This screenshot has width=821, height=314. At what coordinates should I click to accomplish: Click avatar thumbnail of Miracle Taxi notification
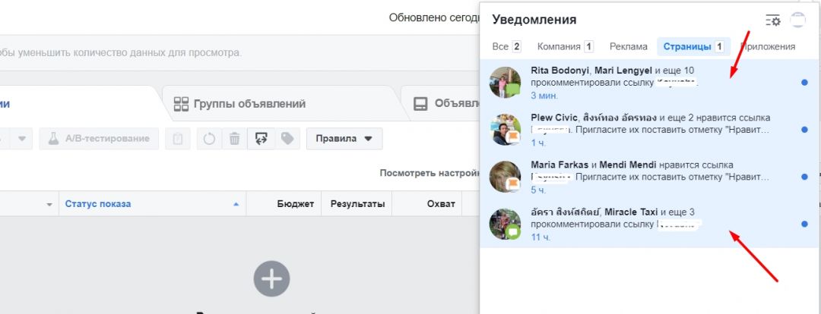[505, 224]
